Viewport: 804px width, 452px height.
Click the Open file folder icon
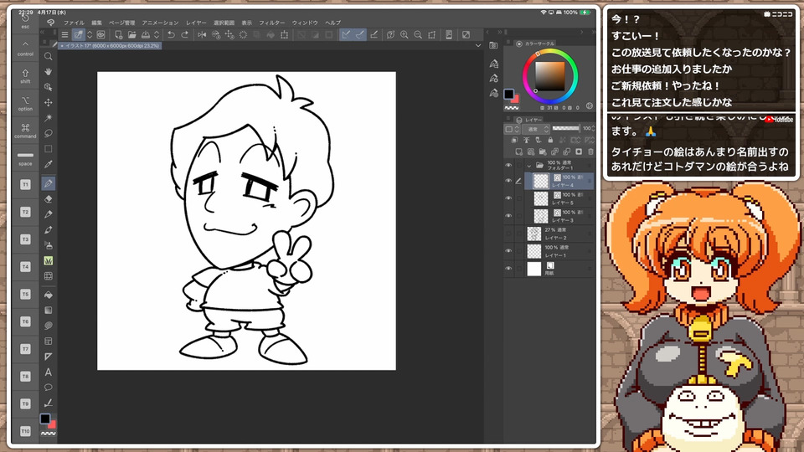(x=131, y=34)
